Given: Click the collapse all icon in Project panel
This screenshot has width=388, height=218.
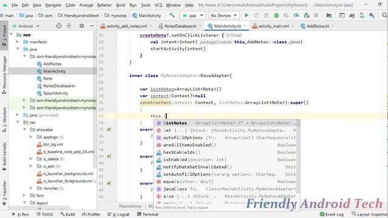Looking at the screenshot, I should (69, 26).
